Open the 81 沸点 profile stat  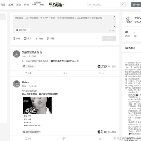tap(127, 34)
